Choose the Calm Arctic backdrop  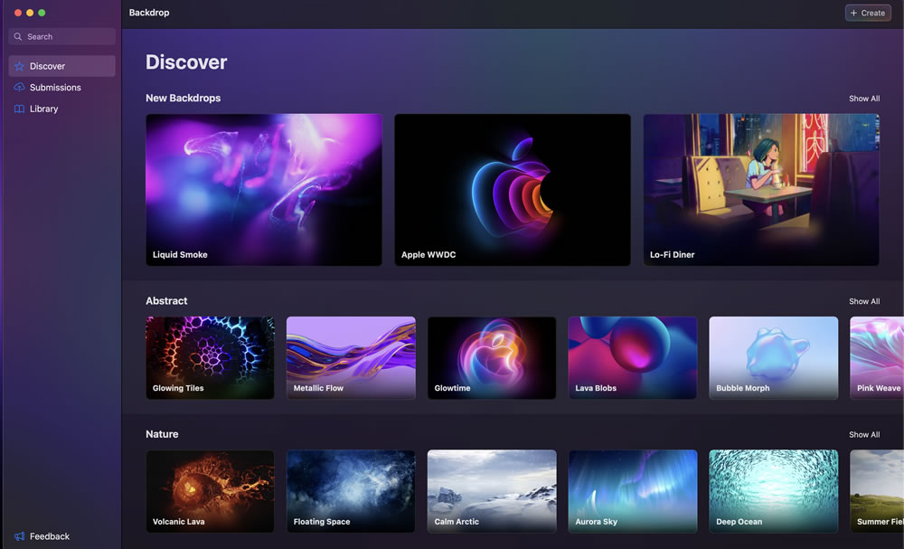pos(492,491)
